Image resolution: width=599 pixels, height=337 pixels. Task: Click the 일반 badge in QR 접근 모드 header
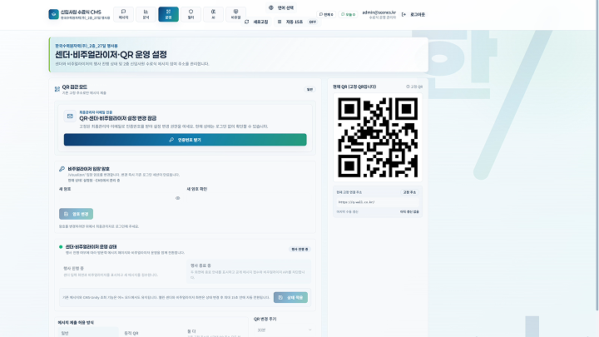tap(309, 89)
